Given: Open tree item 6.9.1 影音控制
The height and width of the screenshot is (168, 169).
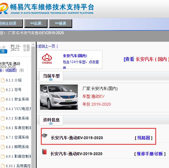Looking at the screenshot, I should tap(18, 156).
